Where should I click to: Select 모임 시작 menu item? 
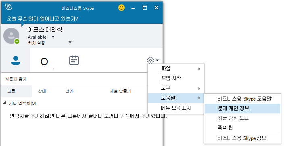pos(176,78)
